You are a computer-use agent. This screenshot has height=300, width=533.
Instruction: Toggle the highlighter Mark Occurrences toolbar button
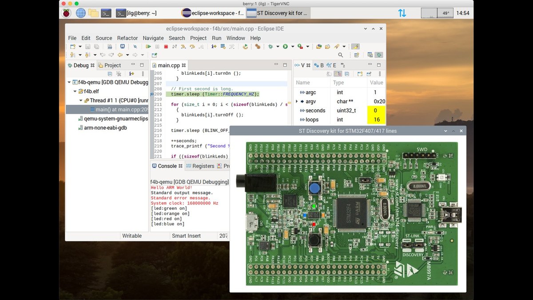tap(355, 47)
